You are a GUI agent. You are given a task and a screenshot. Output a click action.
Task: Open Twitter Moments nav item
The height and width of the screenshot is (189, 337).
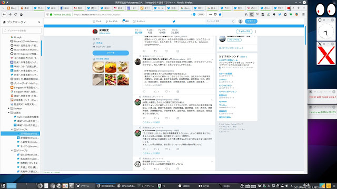coord(112,21)
